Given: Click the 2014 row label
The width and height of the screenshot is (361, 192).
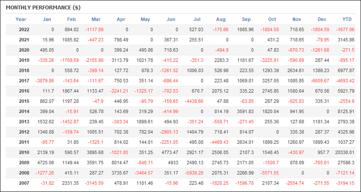Looking at the screenshot, I should point(24,112).
